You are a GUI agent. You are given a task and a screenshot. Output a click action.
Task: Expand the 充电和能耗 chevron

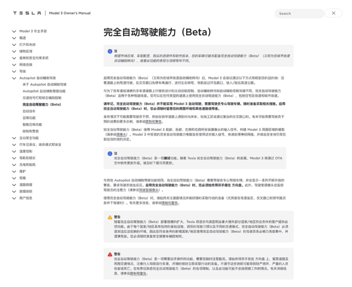point(14,165)
